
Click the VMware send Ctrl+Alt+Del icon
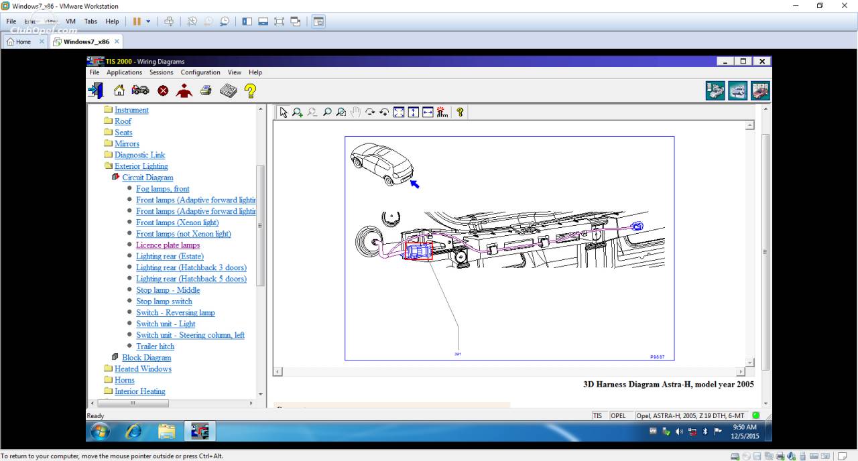click(x=169, y=21)
